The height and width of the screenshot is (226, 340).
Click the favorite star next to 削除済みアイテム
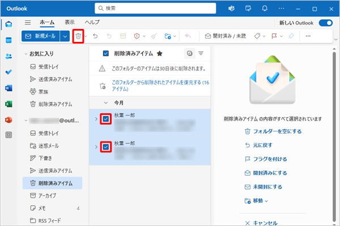tap(160, 53)
